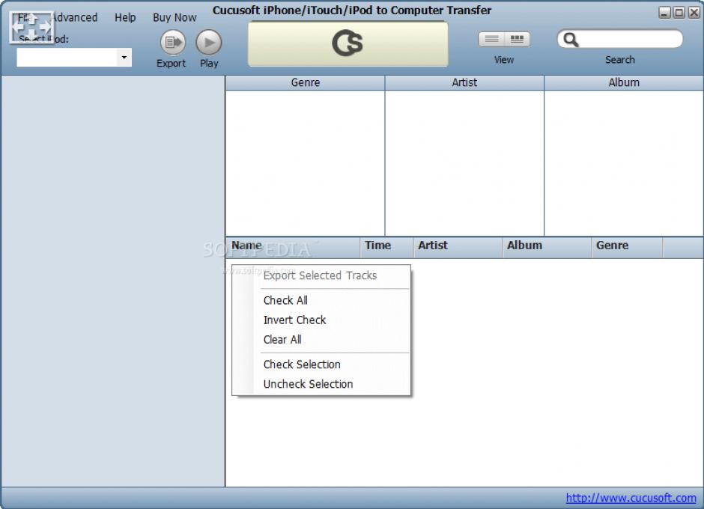Sort track list by Album column
The image size is (704, 509).
pyautogui.click(x=547, y=246)
